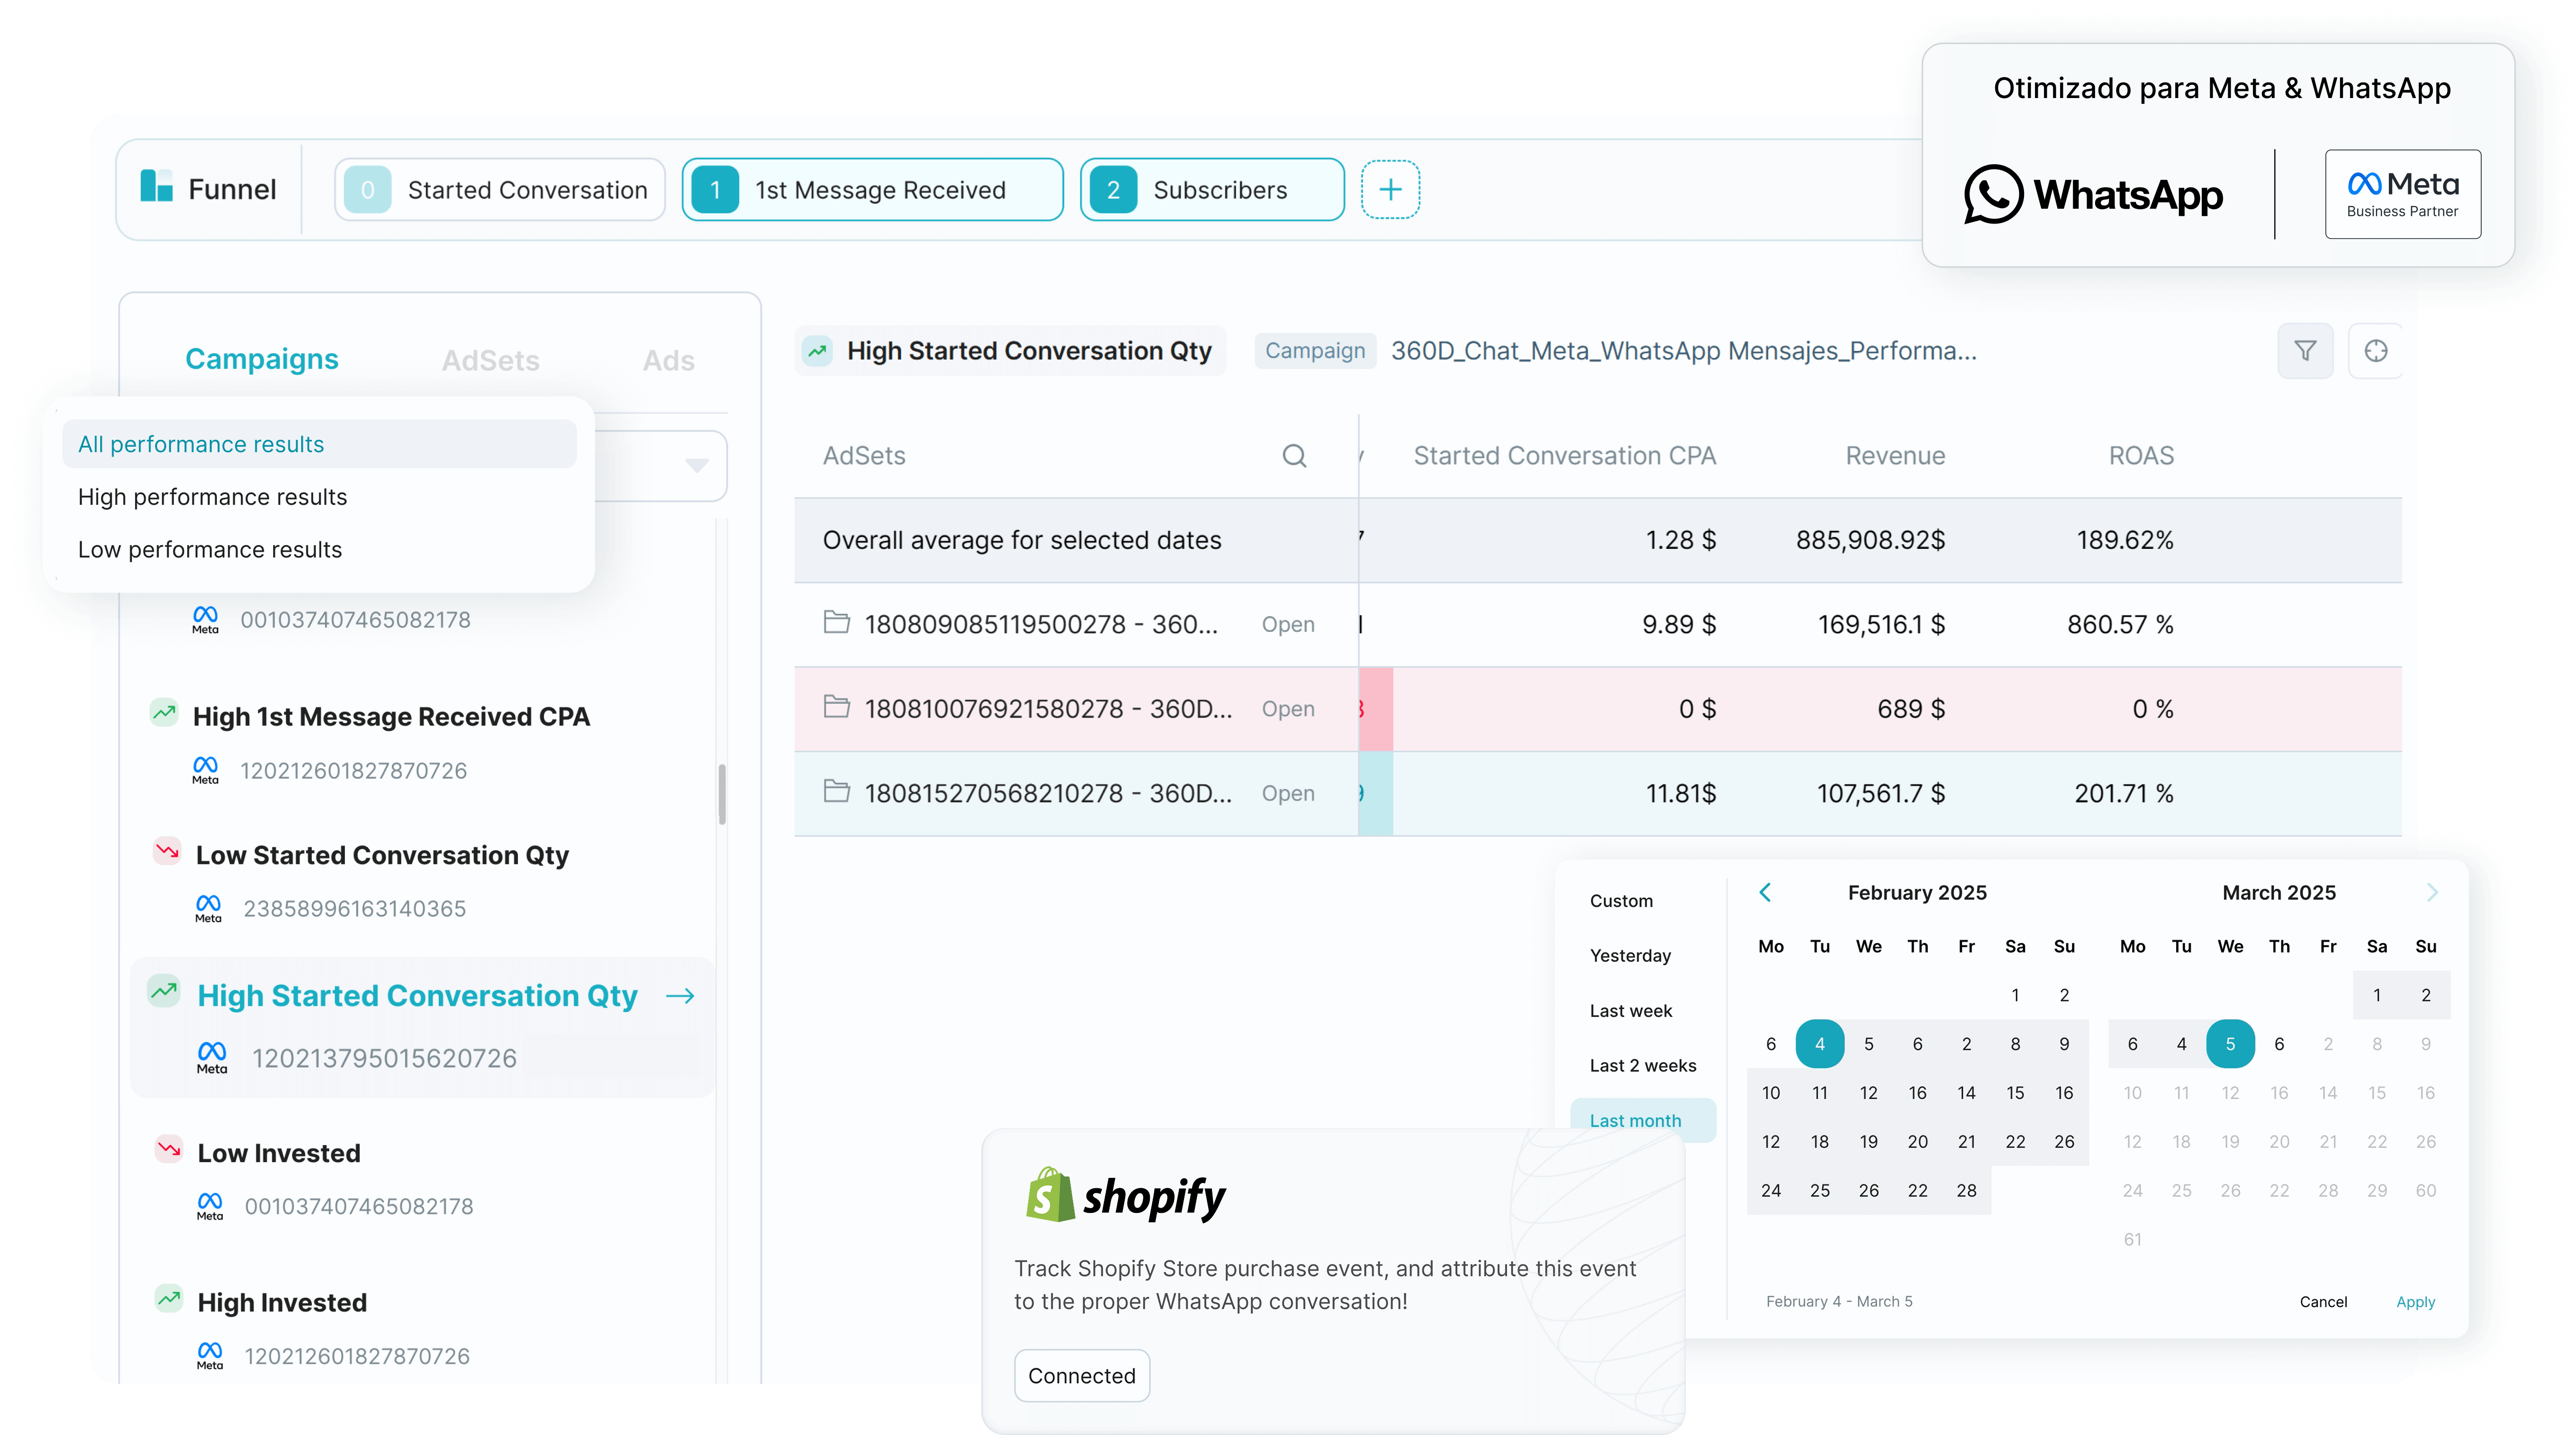Select Yesterday date preset
This screenshot has height=1435, width=2576.
pos(1630,955)
